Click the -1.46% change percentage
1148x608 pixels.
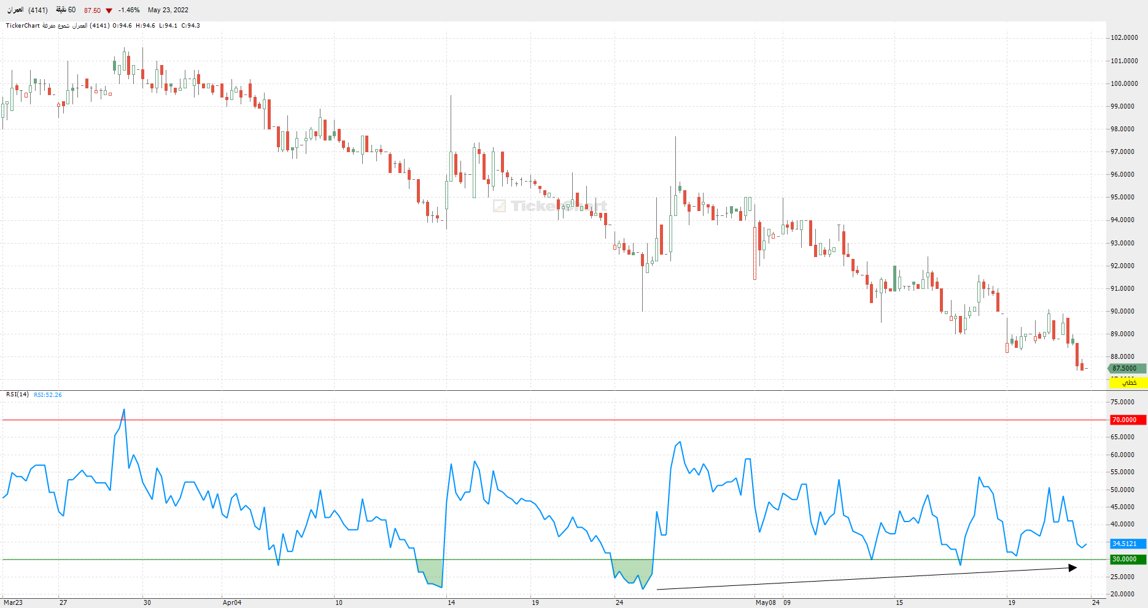pos(129,10)
